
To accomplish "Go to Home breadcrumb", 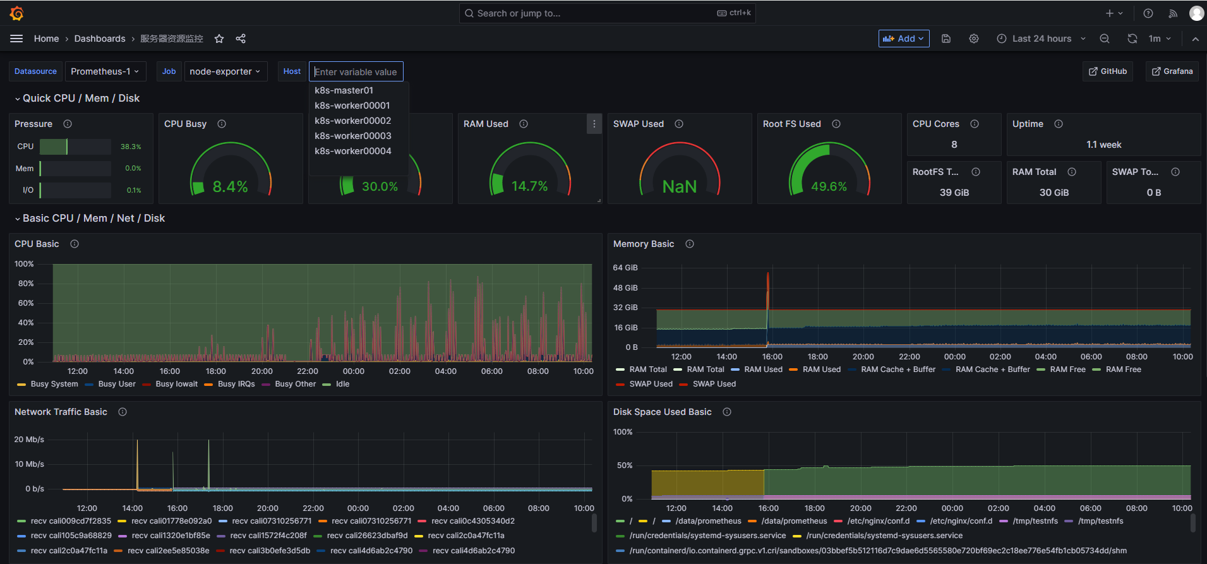I will coord(46,39).
